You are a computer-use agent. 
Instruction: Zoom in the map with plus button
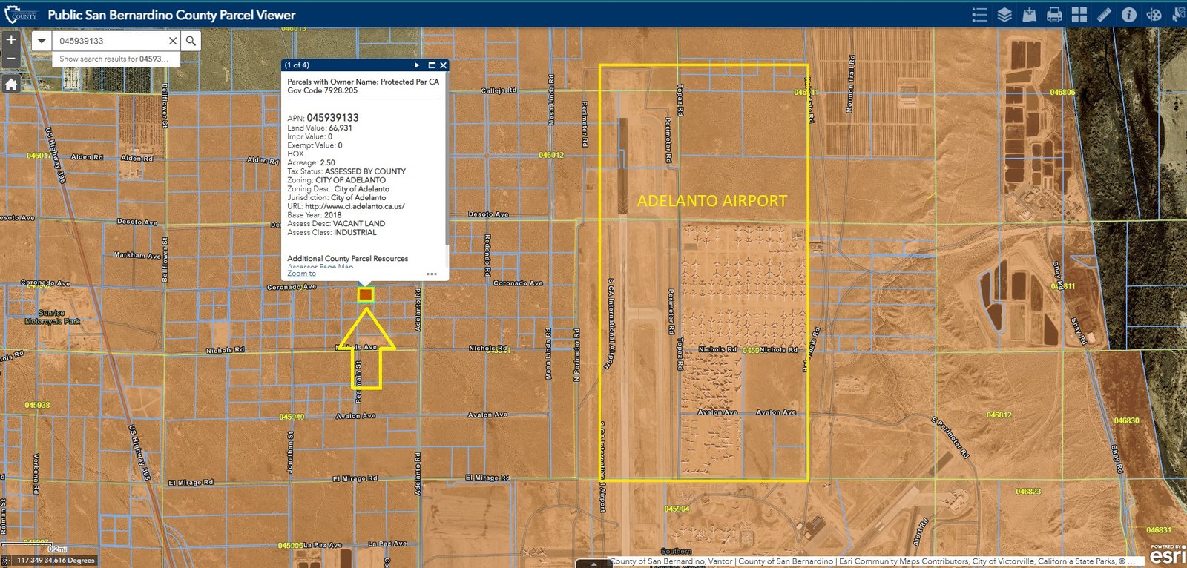pos(11,40)
